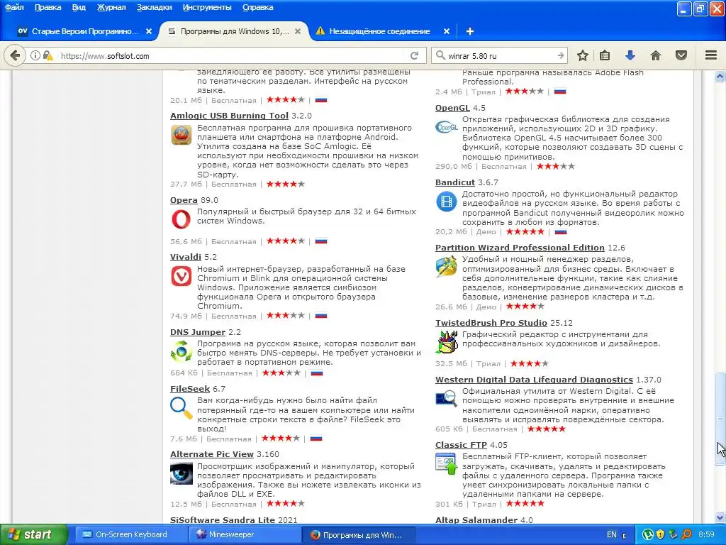Open the downloads arrow icon

(630, 55)
